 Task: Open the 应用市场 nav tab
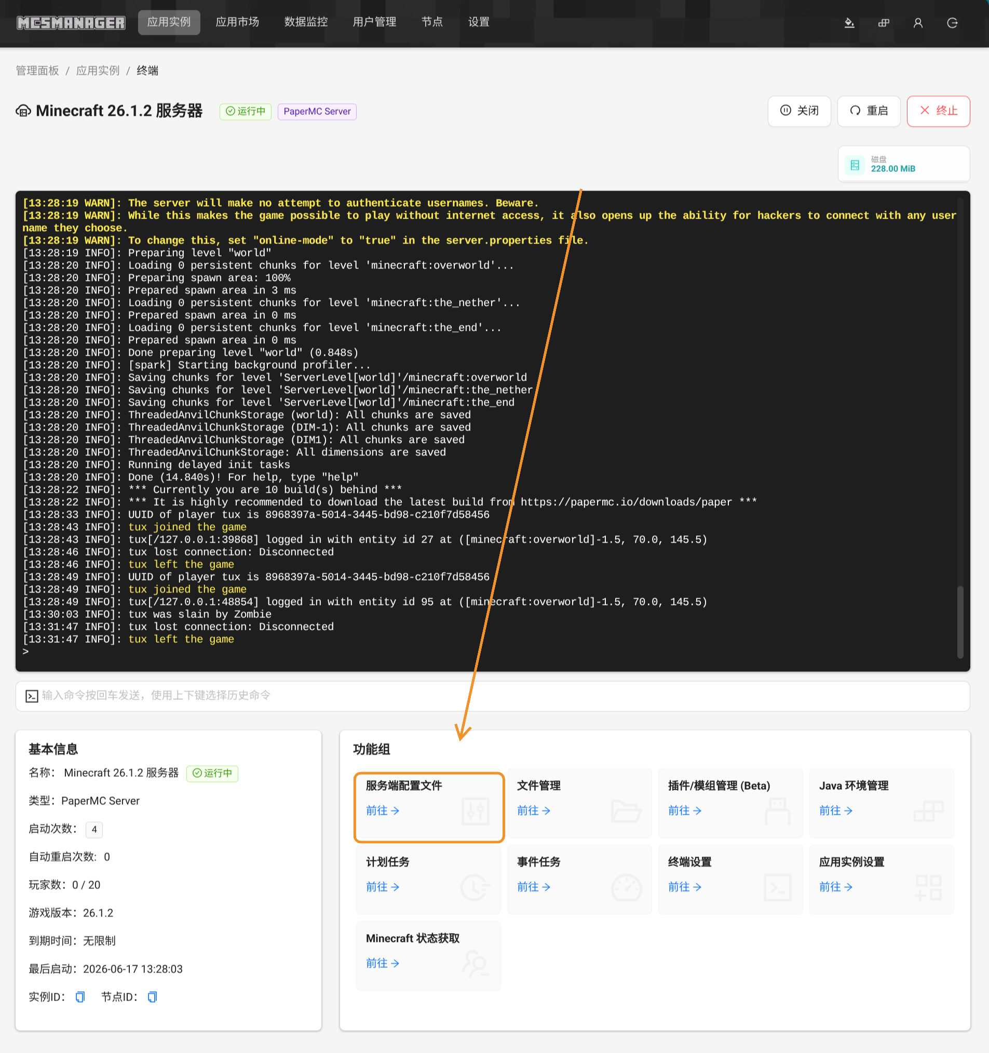(x=237, y=22)
